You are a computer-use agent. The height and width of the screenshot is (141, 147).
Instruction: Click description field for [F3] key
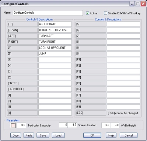pyautogui.click(x=123, y=71)
